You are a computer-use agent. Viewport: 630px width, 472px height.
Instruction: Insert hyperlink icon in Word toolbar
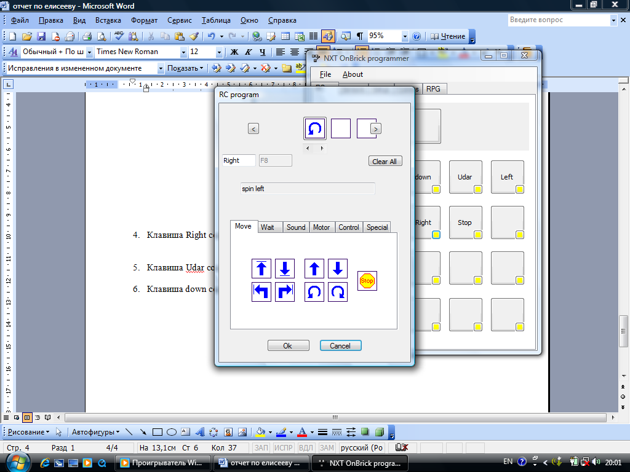(x=257, y=36)
